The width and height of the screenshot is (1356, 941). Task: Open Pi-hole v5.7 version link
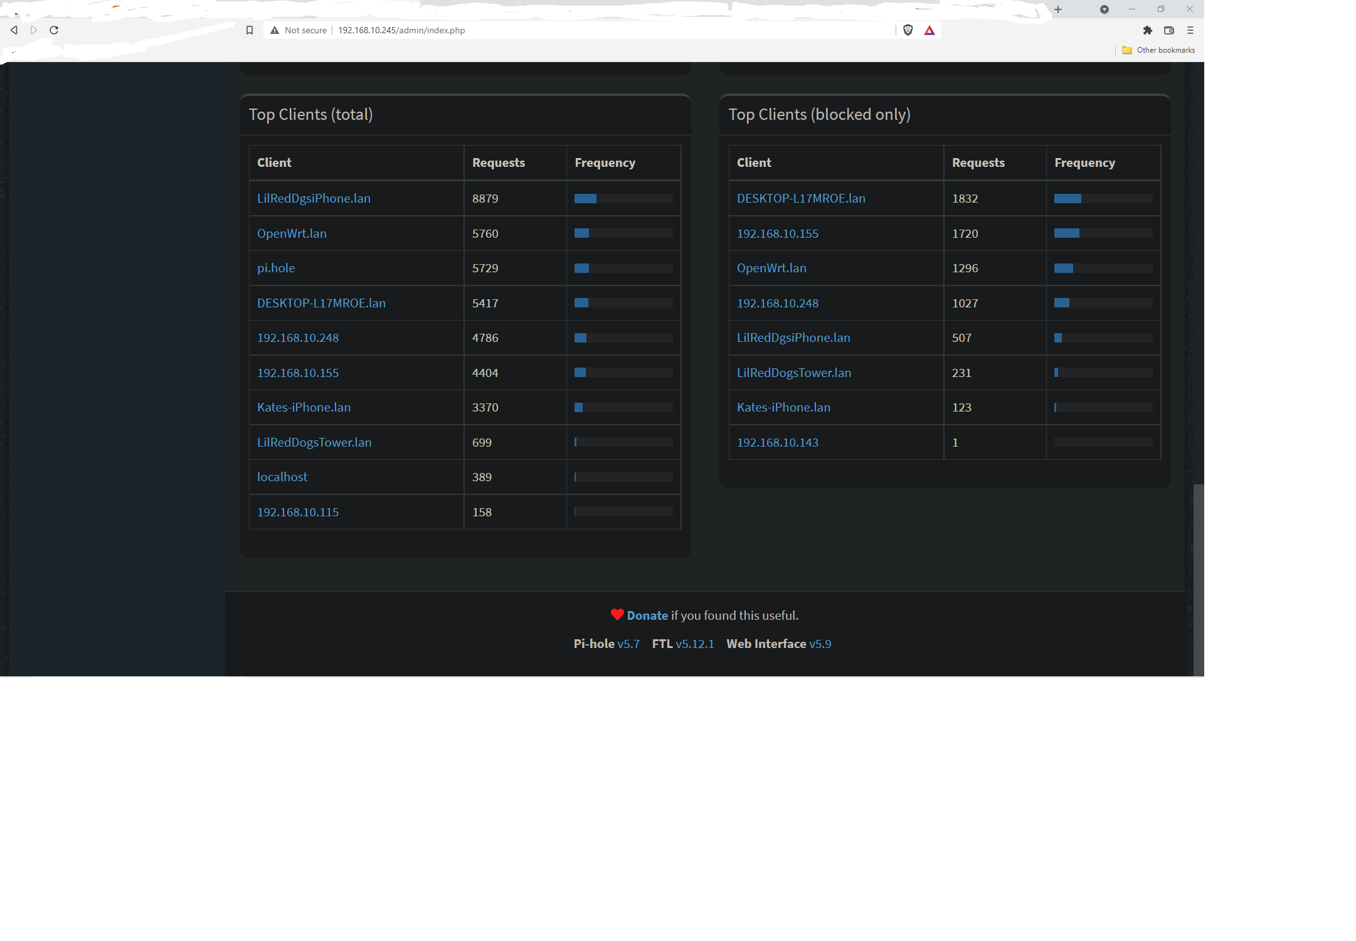628,644
